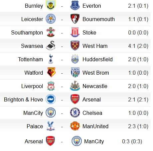Open the Brighton & Hove badge
This screenshot has height=151, width=153.
[51, 99]
